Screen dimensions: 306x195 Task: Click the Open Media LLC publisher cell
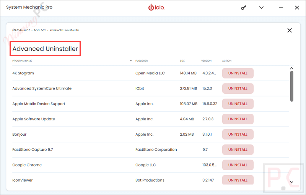pyautogui.click(x=150, y=73)
